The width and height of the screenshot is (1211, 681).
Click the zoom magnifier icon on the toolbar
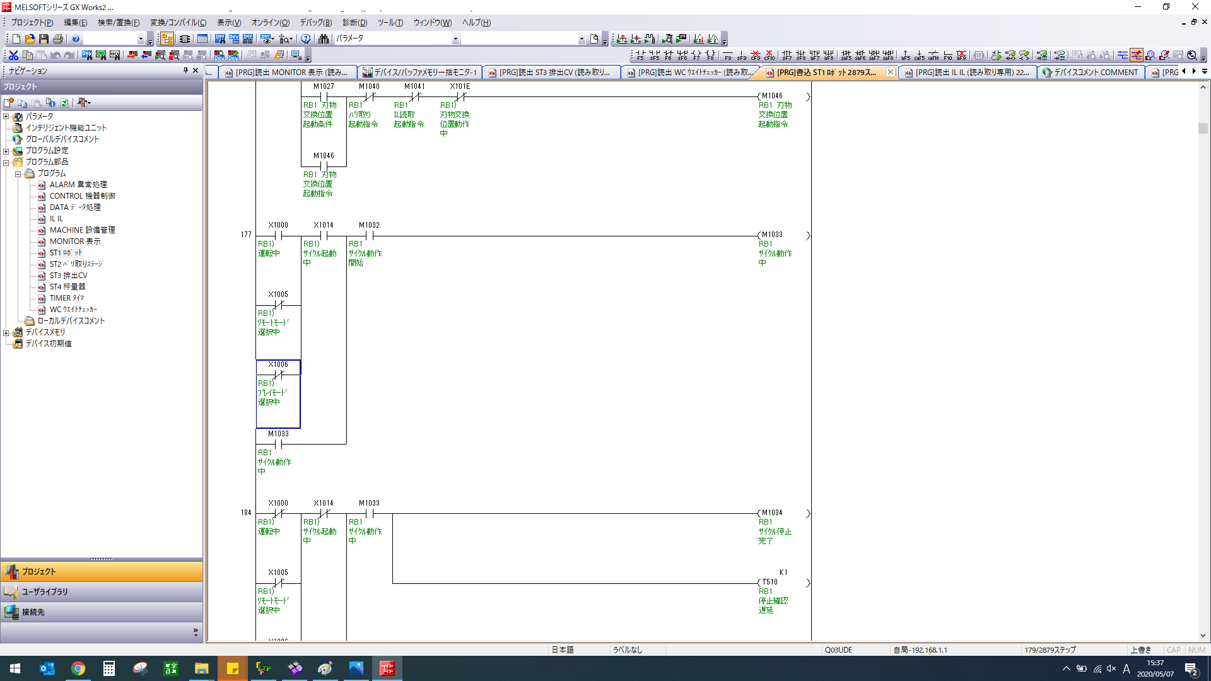click(1191, 55)
